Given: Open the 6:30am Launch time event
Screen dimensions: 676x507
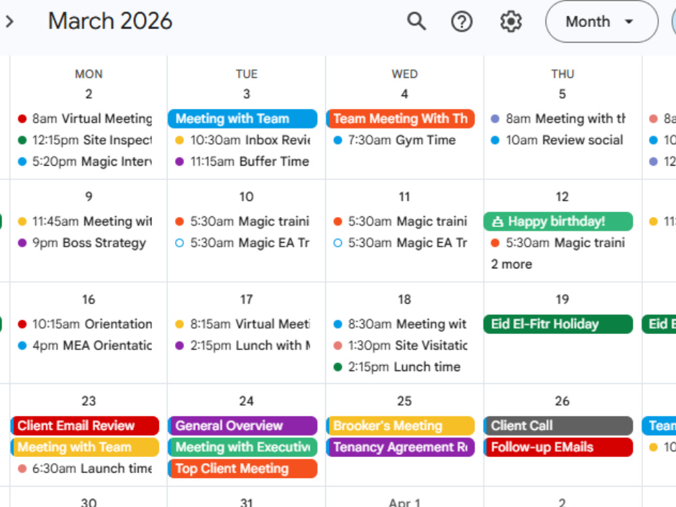Looking at the screenshot, I should click(x=85, y=468).
